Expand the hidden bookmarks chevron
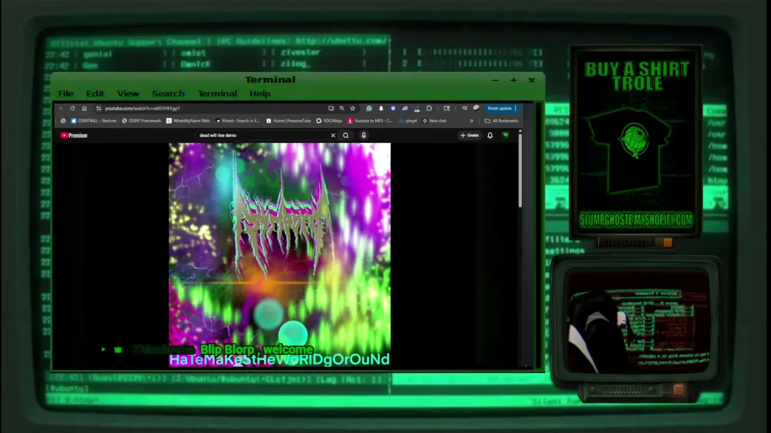Viewport: 771px width, 433px height. tap(471, 121)
